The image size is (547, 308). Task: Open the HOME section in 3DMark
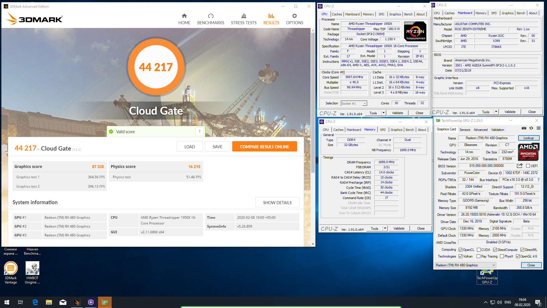coord(184,19)
